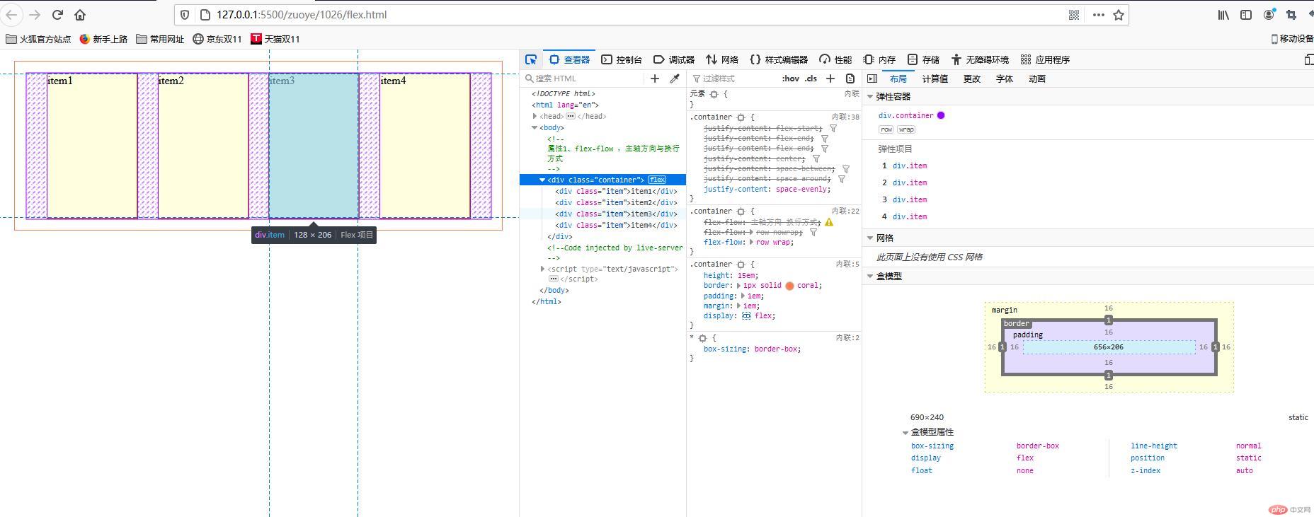1314x517 pixels.
Task: Open the 动画 animations tab
Action: click(x=1037, y=79)
